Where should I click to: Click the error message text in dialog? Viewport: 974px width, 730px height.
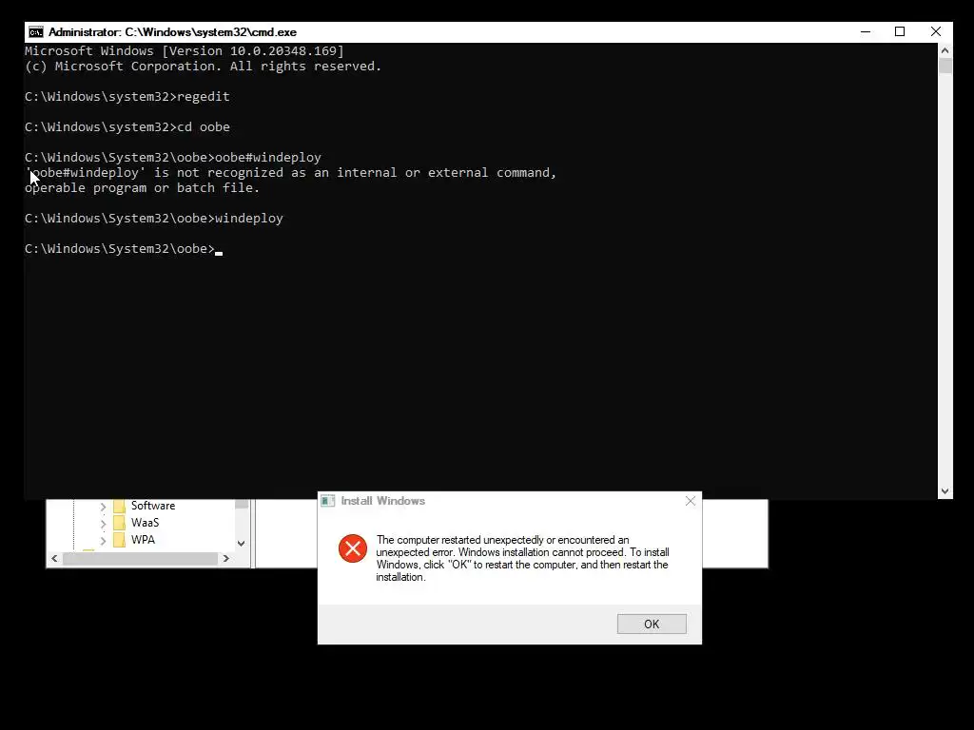(522, 558)
